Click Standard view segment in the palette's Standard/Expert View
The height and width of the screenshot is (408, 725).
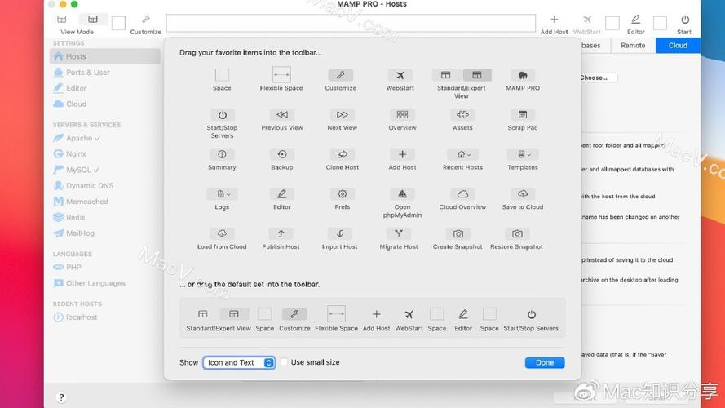[446, 75]
